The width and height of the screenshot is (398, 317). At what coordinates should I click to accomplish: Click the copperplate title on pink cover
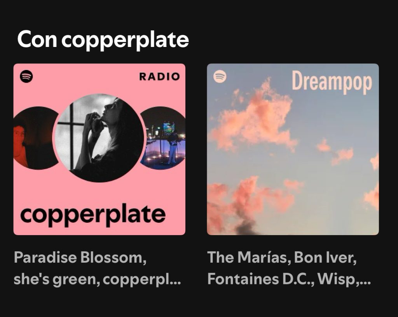click(93, 215)
